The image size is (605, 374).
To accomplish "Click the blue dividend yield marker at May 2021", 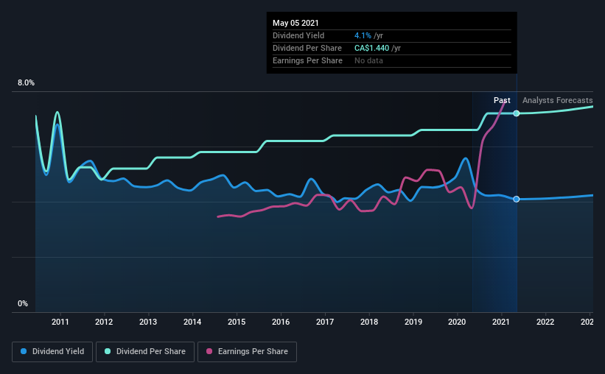I will pyautogui.click(x=517, y=199).
